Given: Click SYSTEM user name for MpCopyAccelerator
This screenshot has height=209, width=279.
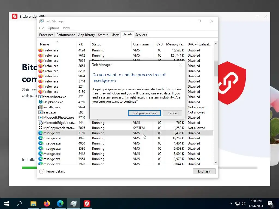Looking at the screenshot, I should 139,128.
